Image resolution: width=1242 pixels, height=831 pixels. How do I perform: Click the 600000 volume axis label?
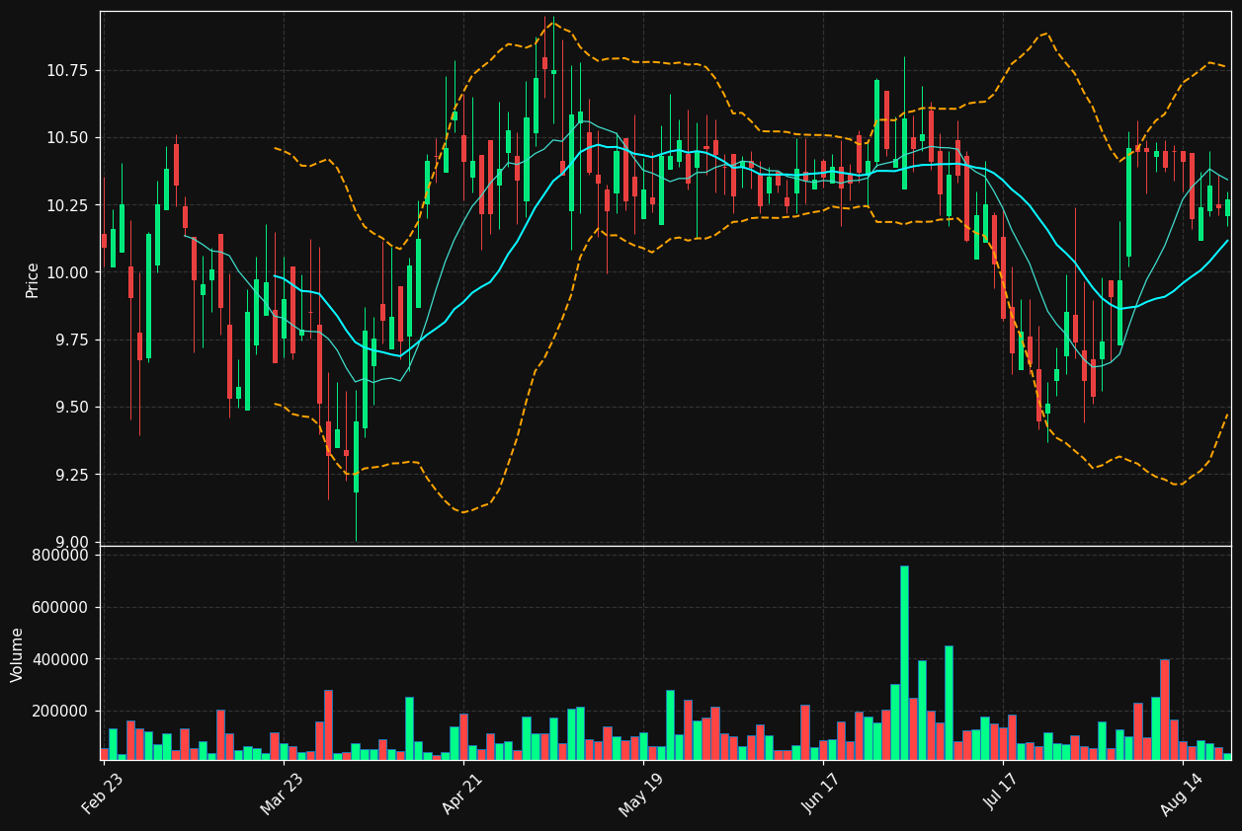click(61, 608)
